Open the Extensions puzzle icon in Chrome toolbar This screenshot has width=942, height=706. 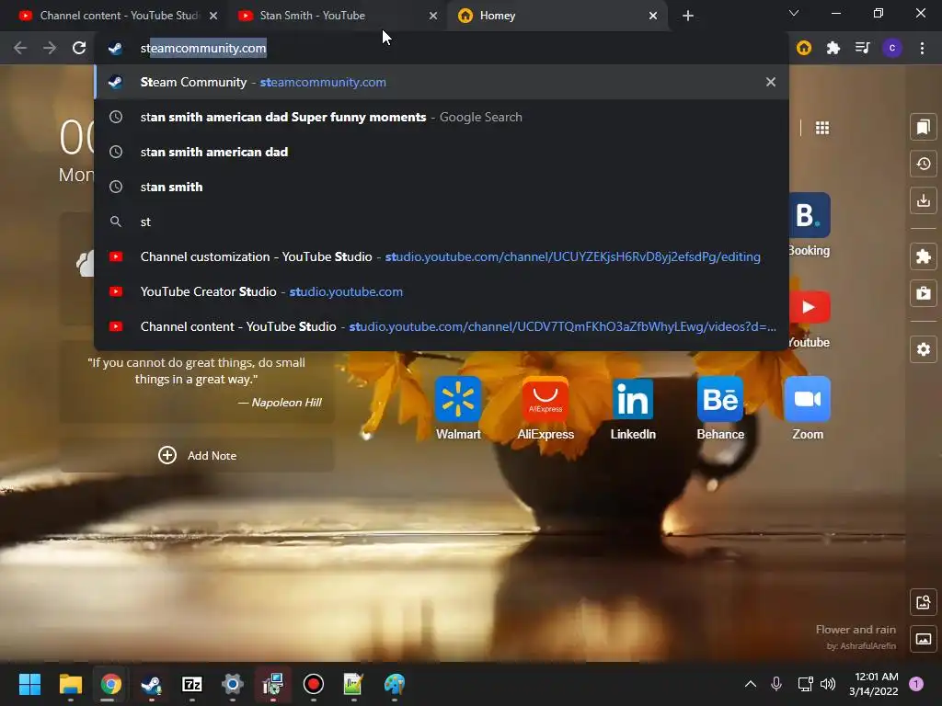(x=833, y=48)
